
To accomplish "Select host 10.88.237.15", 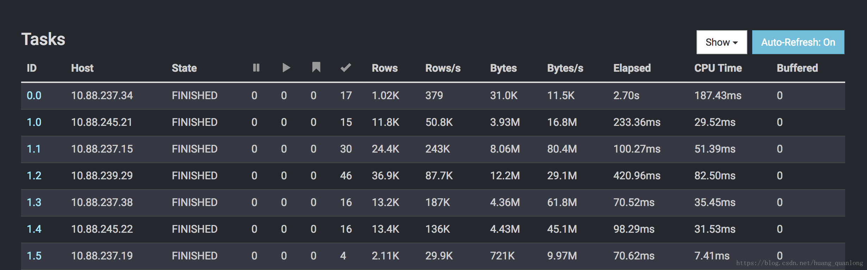I will coord(102,149).
